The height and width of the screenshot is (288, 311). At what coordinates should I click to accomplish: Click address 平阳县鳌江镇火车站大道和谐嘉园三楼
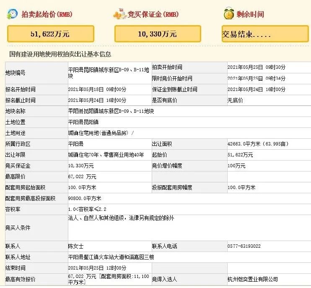(x=111, y=257)
